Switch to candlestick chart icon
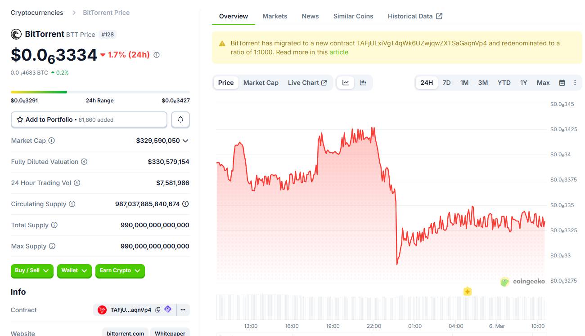This screenshot has width=585, height=336. tap(363, 82)
